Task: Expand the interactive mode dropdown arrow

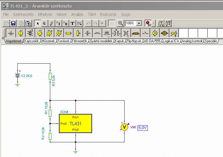Action: pos(154,23)
